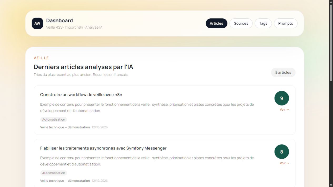Image resolution: width=333 pixels, height=187 pixels.
Task: Click the score 9 circle badge
Action: click(x=282, y=98)
